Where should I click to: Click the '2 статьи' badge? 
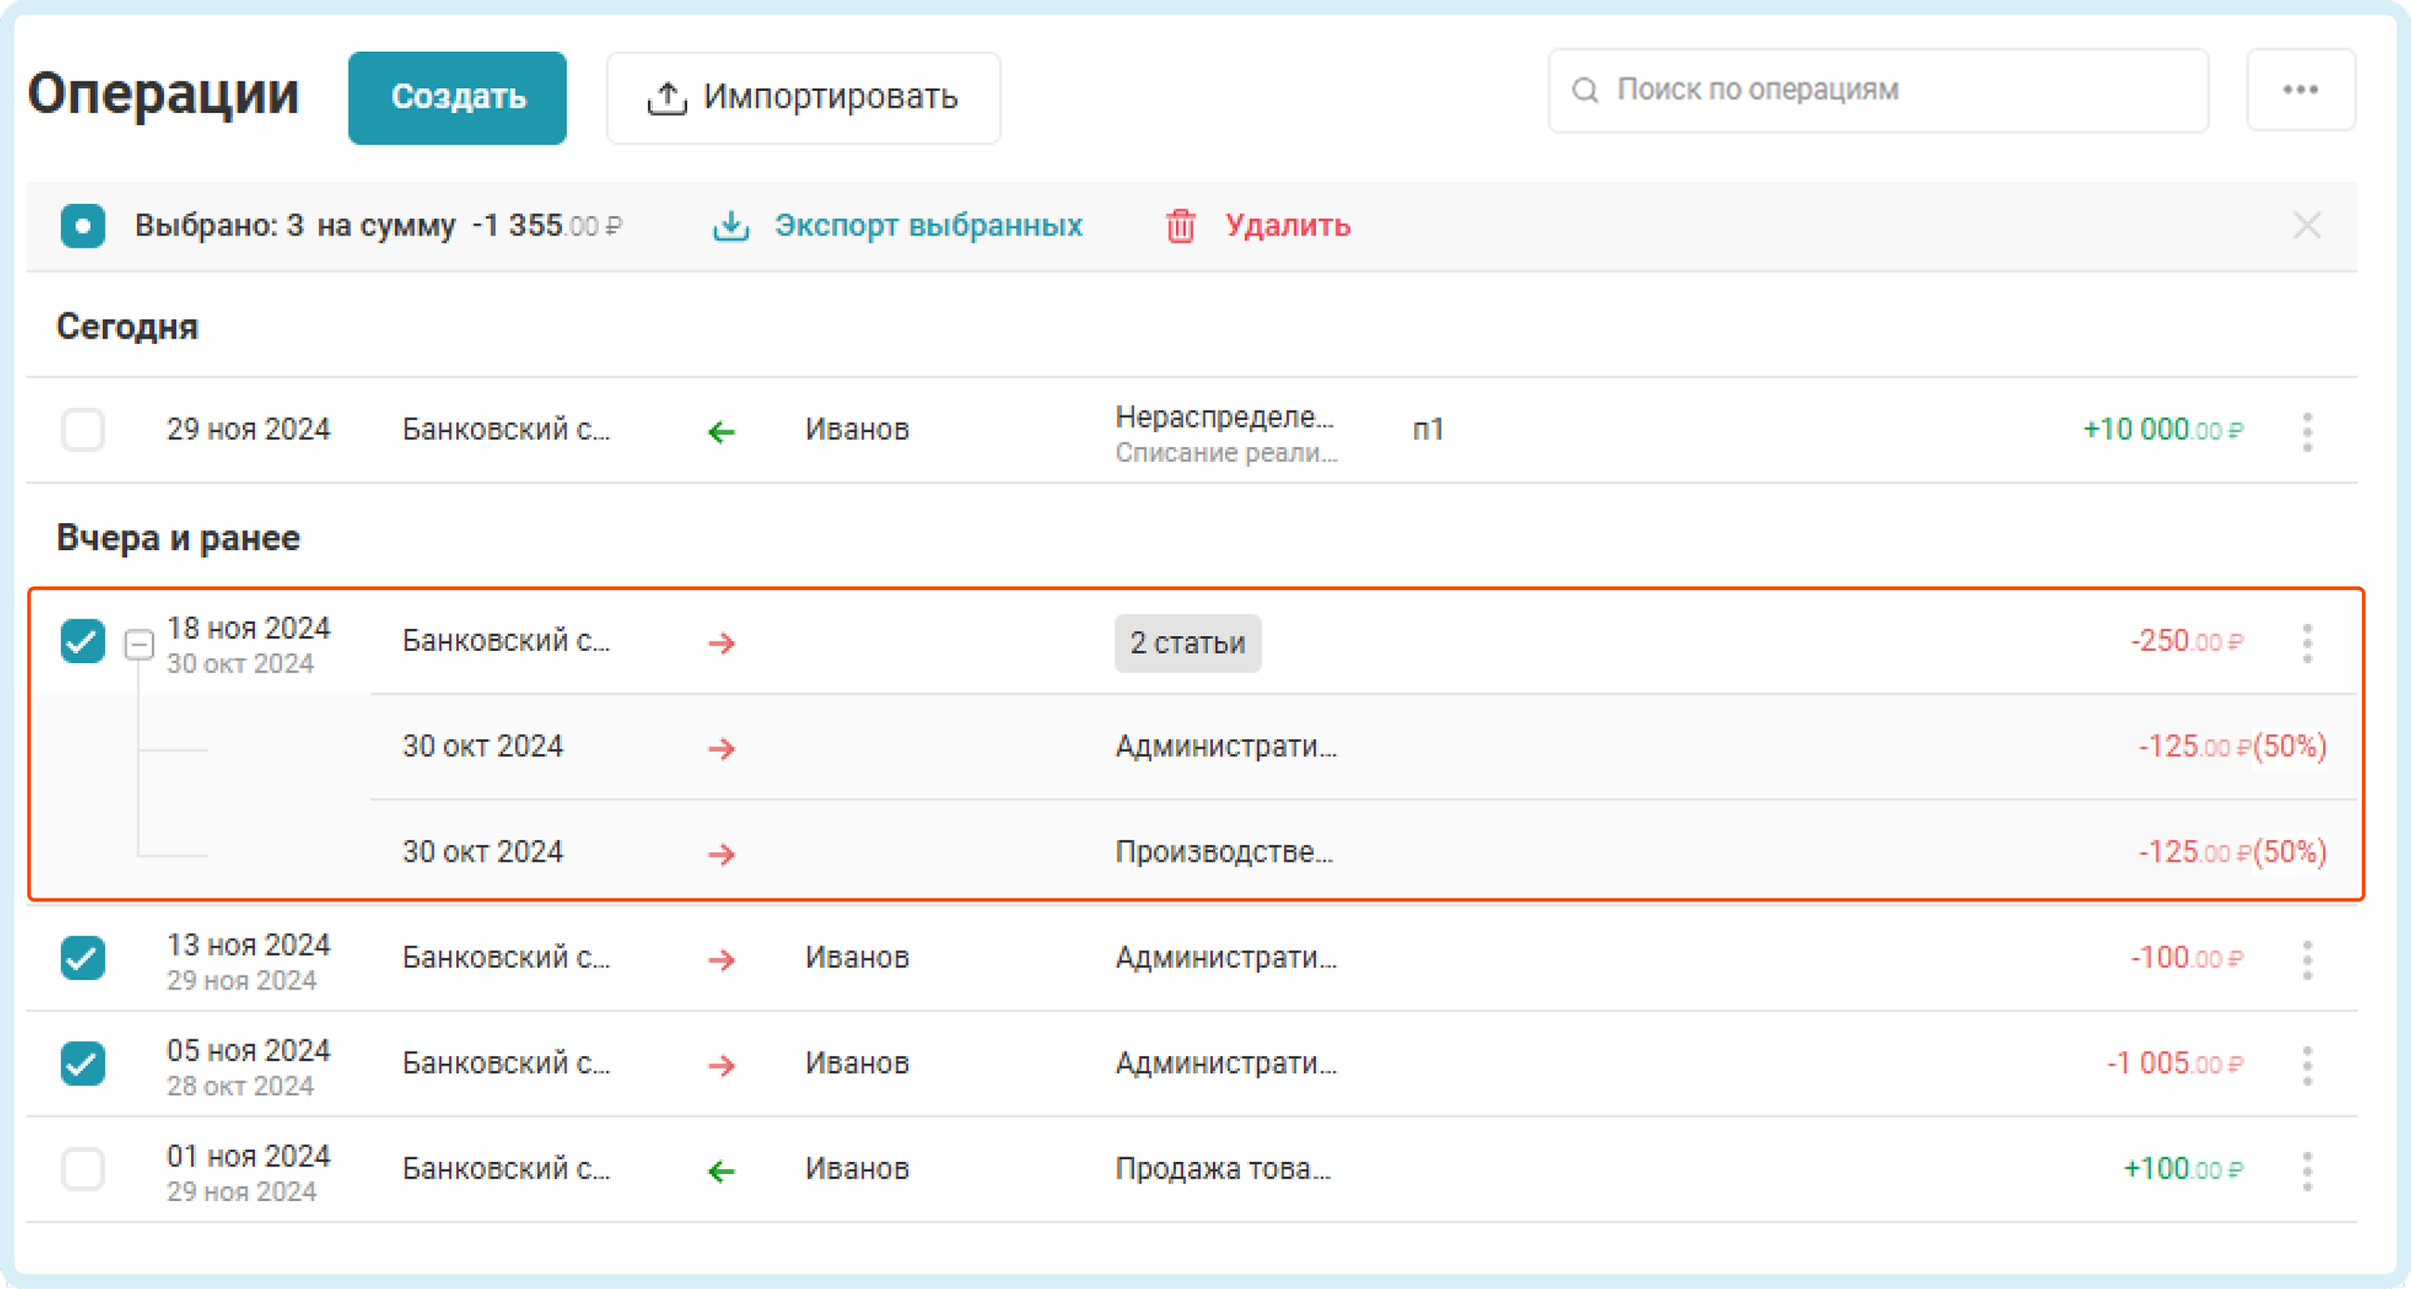point(1187,643)
